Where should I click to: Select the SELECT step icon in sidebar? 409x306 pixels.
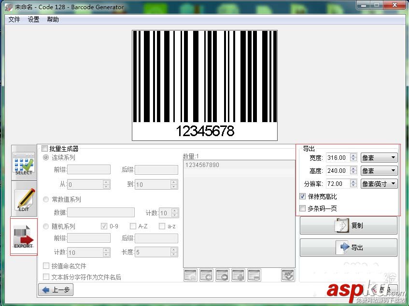point(24,164)
